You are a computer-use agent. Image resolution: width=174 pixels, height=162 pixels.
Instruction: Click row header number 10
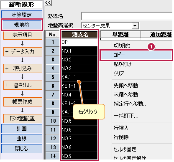pos(53,121)
